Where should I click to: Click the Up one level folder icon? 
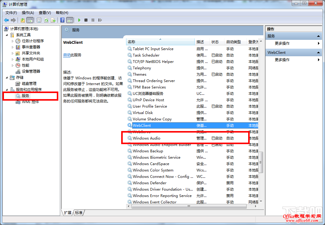[22, 20]
